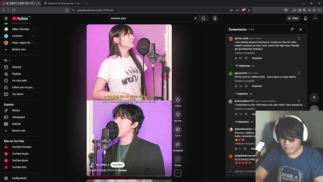Reply to @juneo2425 via Responder
The height and width of the screenshot is (182, 323).
(x=257, y=86)
